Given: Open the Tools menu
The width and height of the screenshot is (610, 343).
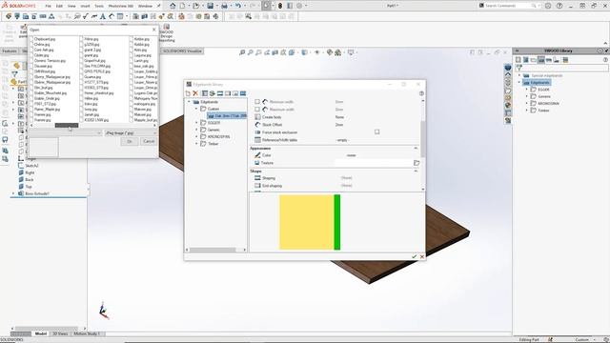Looking at the screenshot, I should (x=99, y=6).
